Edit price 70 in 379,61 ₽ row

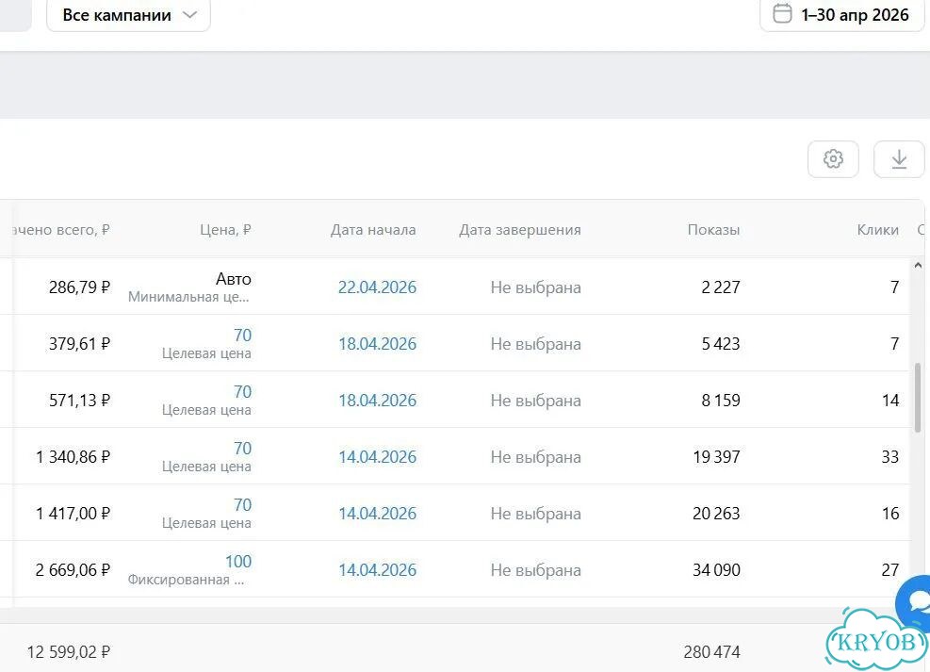(242, 336)
